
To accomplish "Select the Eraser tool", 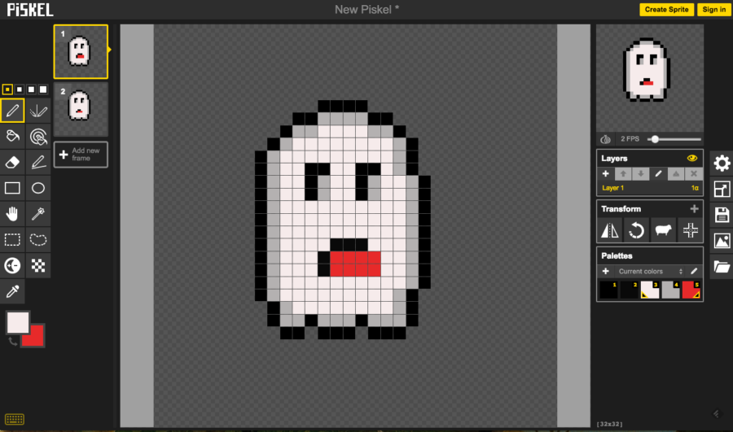I will (12, 162).
